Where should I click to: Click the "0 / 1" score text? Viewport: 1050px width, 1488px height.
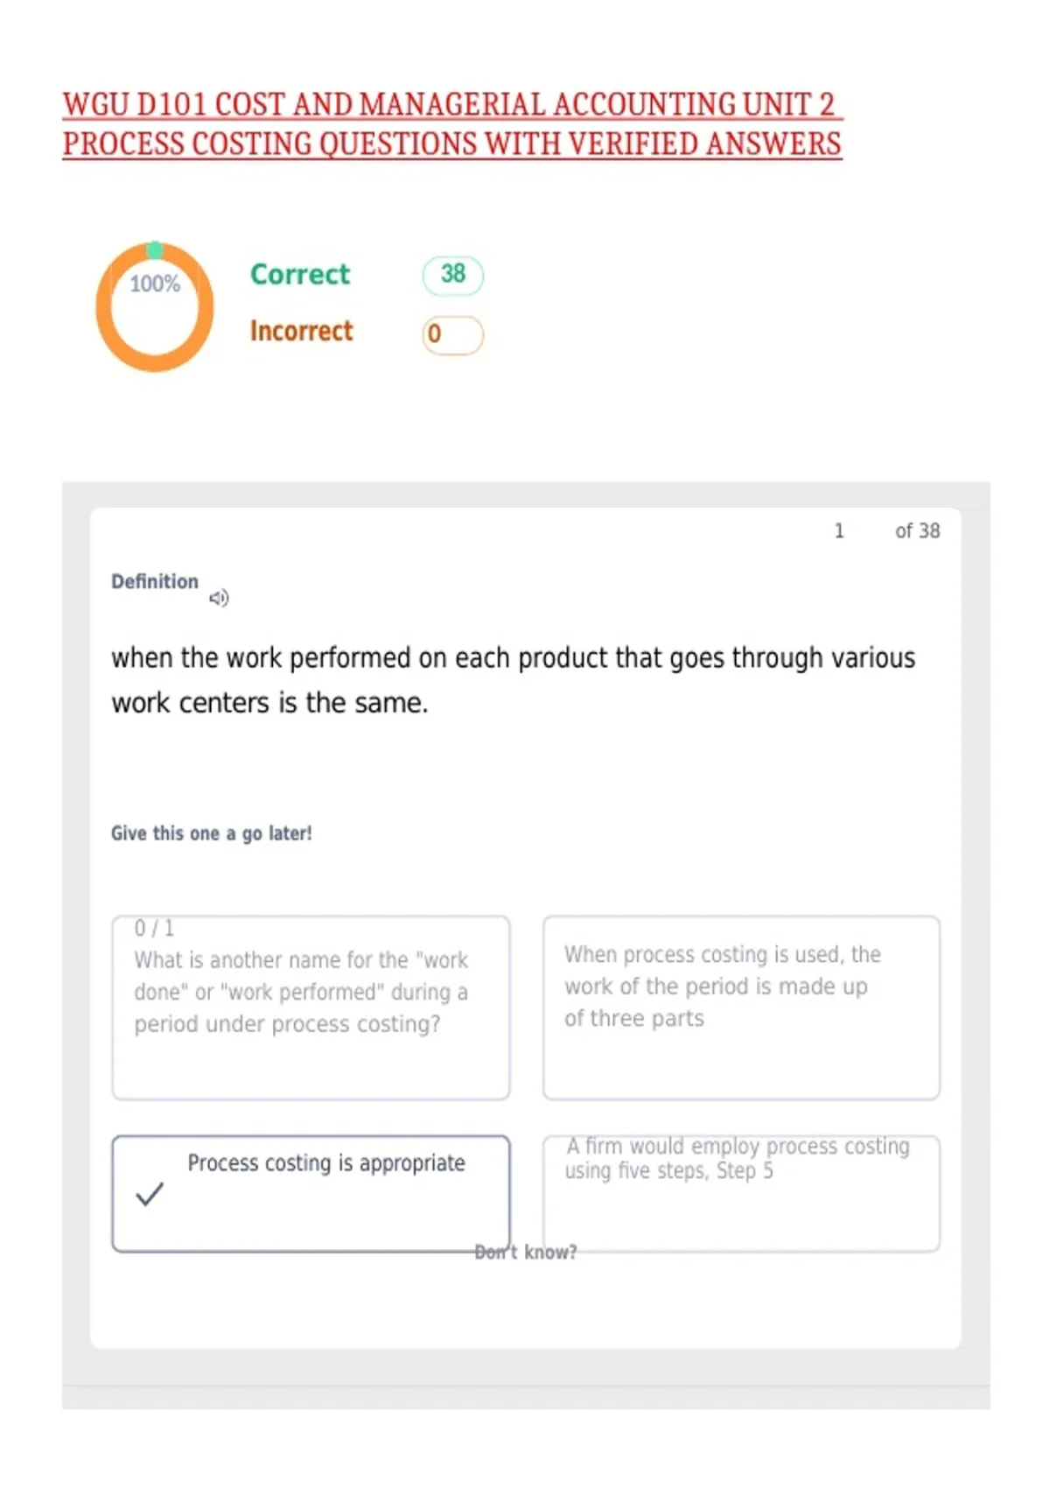154,928
